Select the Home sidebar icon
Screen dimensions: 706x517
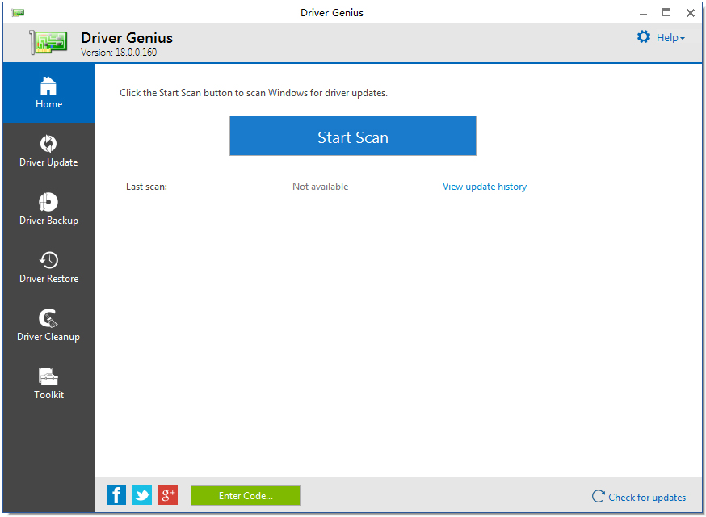pos(48,84)
